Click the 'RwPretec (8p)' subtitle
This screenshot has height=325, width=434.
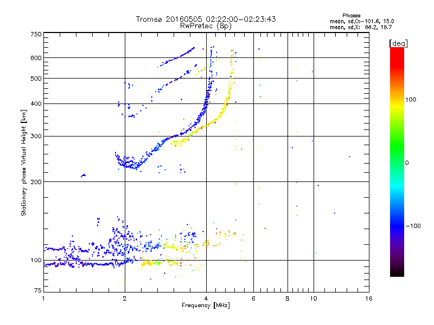pos(206,26)
